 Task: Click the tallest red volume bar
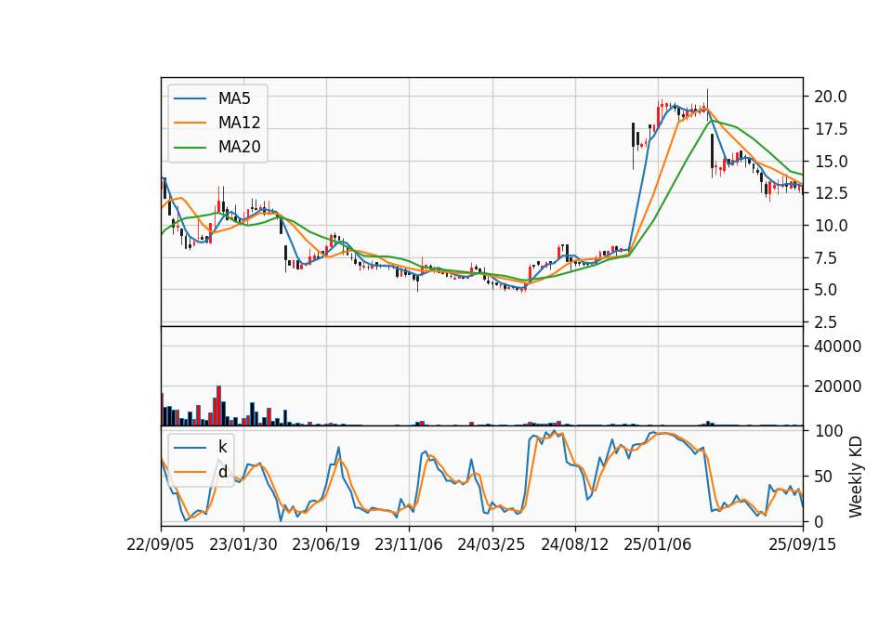(219, 406)
